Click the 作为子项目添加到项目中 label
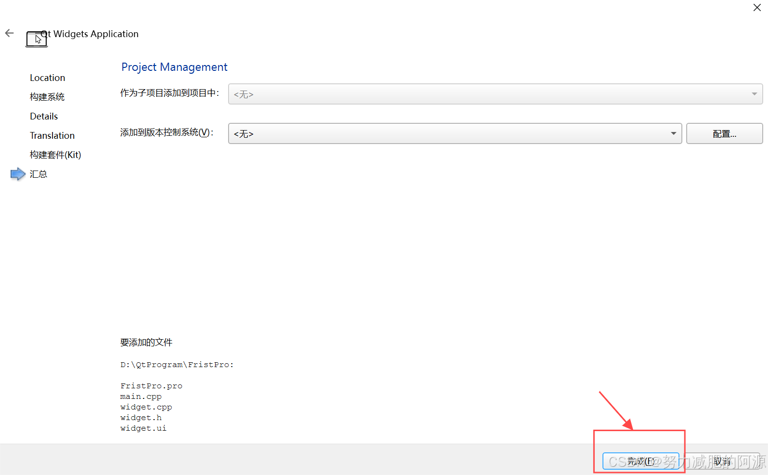The height and width of the screenshot is (475, 768). click(x=169, y=93)
